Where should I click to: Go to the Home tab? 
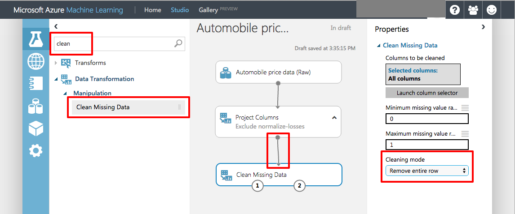(x=152, y=10)
